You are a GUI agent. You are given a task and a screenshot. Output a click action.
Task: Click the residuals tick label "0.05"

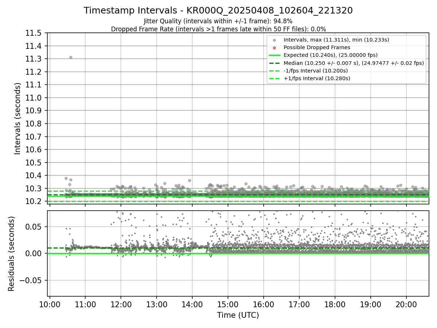point(33,227)
